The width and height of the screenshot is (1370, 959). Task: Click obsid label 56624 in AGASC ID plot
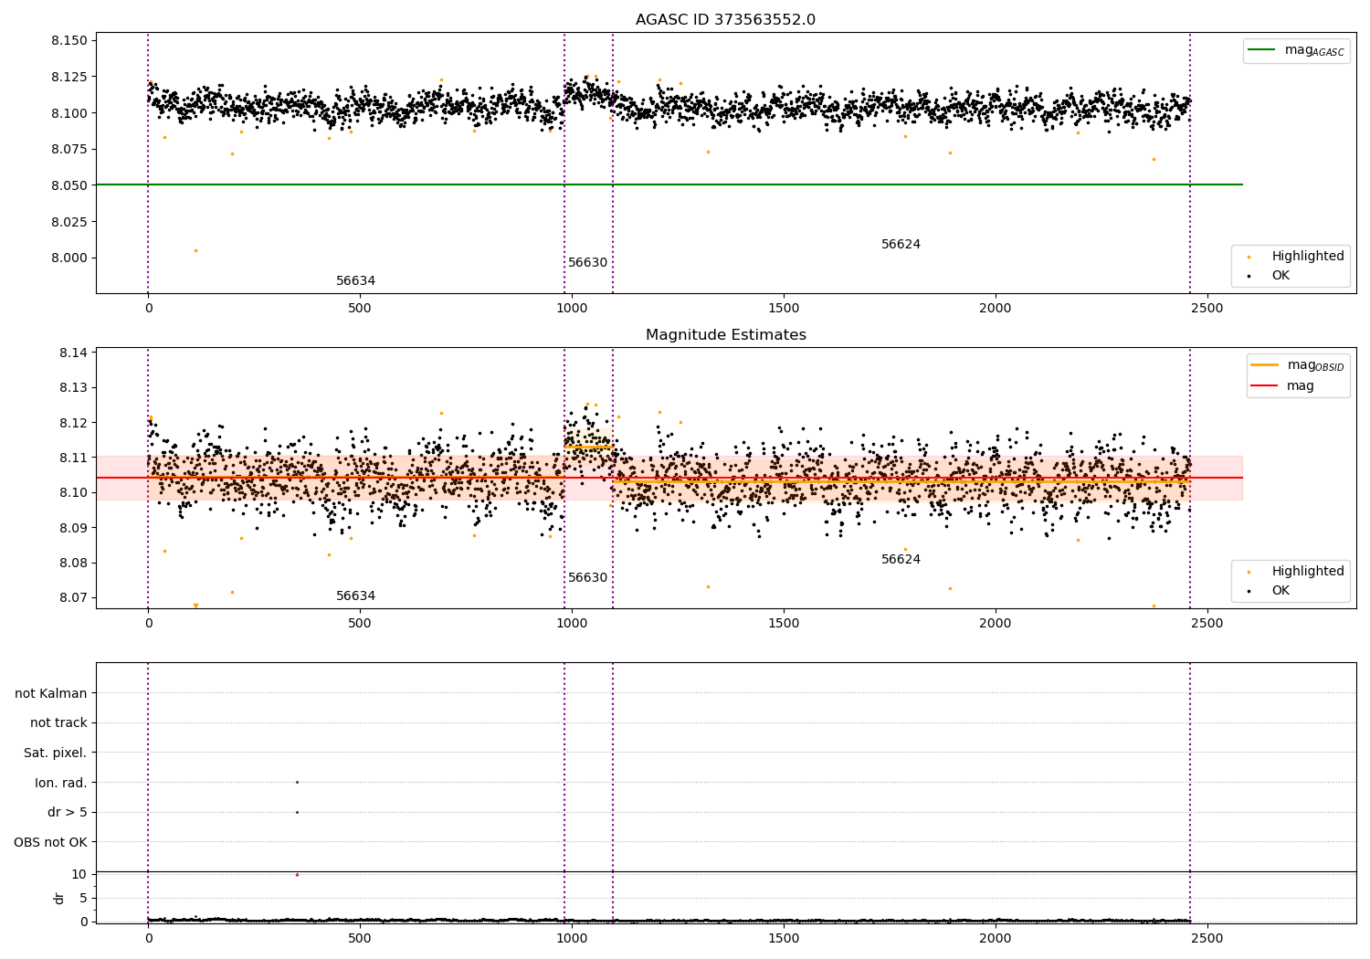point(901,245)
